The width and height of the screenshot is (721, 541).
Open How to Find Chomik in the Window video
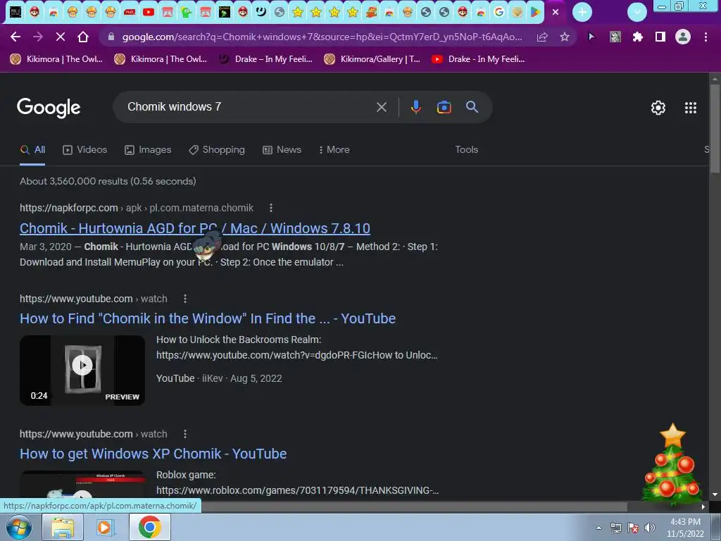(x=208, y=318)
